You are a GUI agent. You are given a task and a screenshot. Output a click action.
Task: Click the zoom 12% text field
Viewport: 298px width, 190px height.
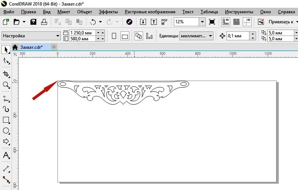click(186, 22)
